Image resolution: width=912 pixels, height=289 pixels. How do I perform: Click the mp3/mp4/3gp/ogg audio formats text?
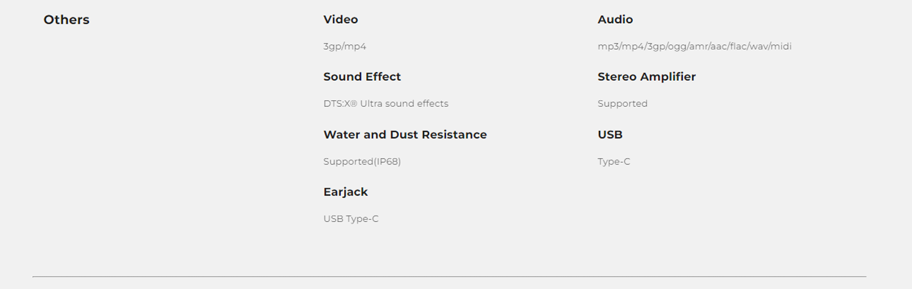pyautogui.click(x=694, y=47)
